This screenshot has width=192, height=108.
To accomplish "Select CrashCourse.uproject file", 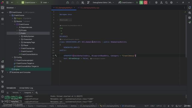I will click(x=25, y=60).
